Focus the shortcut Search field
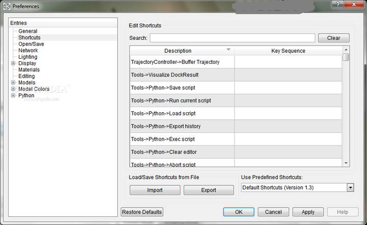 [x=232, y=38]
